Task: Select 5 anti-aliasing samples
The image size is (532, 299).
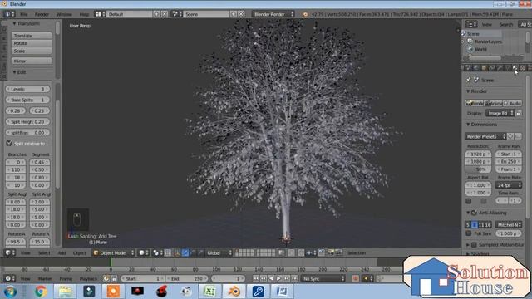Action: click(468, 225)
